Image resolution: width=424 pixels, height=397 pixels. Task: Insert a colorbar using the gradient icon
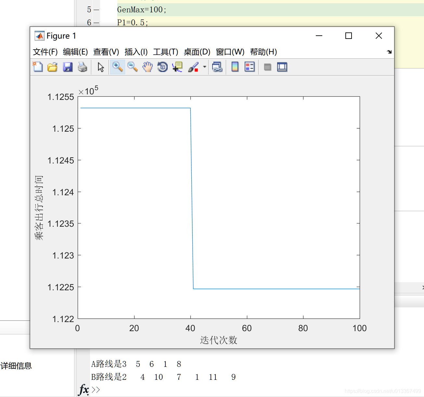pyautogui.click(x=234, y=67)
